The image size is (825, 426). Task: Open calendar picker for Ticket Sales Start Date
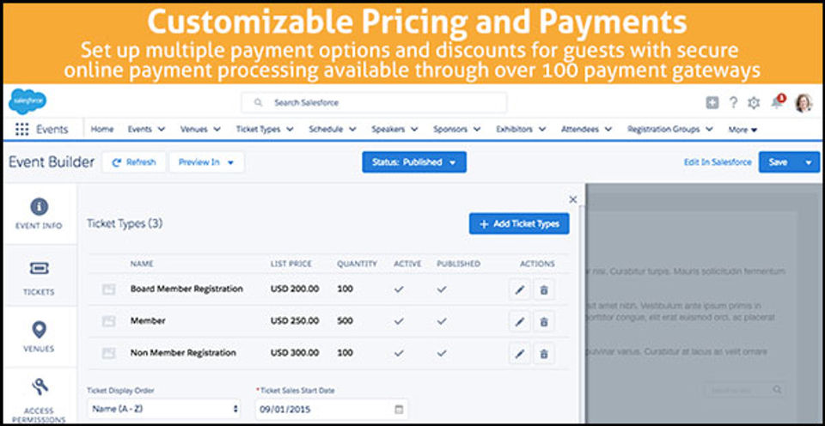pos(399,409)
